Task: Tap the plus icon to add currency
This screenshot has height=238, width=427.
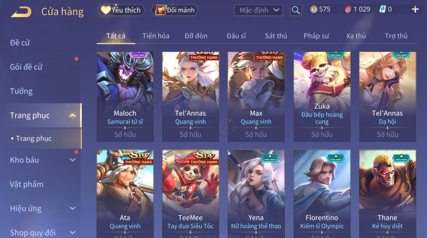Action: click(415, 10)
